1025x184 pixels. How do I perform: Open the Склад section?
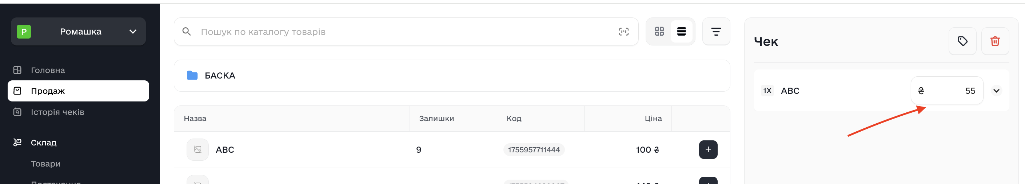(43, 143)
